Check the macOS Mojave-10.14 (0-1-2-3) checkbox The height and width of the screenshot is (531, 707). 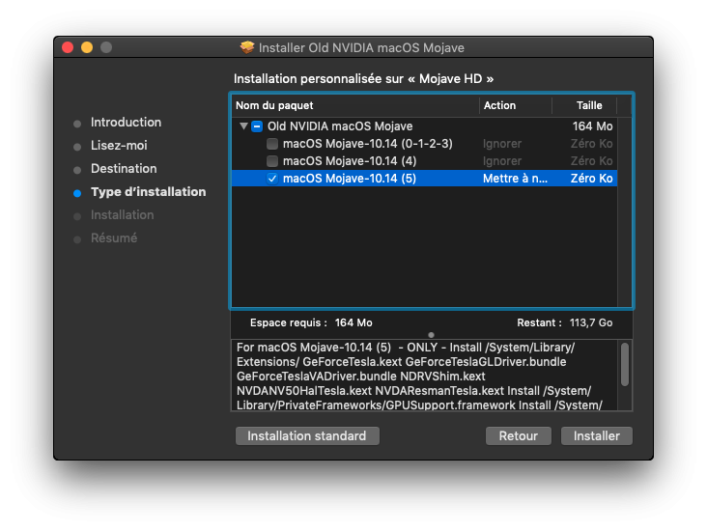coord(272,144)
